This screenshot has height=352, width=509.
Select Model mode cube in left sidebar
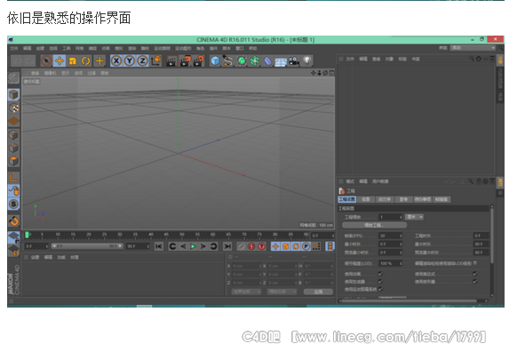[13, 94]
